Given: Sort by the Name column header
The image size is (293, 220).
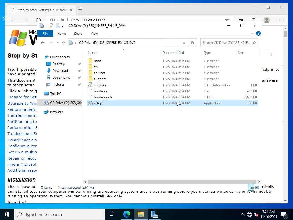Looking at the screenshot, I should 123,53.
